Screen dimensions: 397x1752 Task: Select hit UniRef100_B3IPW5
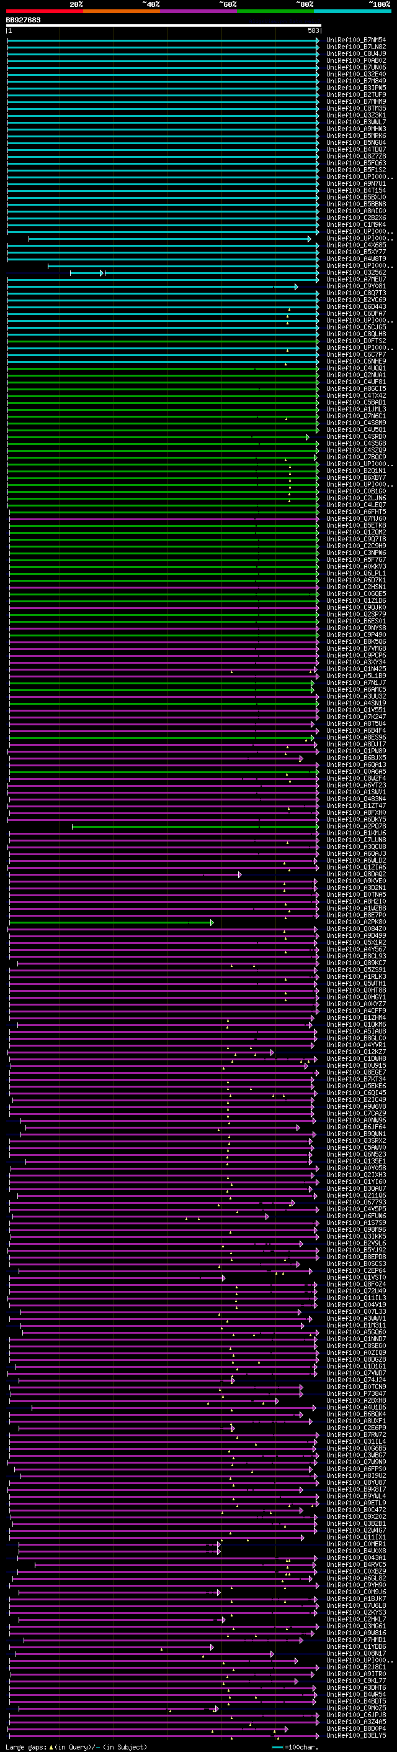(x=355, y=88)
